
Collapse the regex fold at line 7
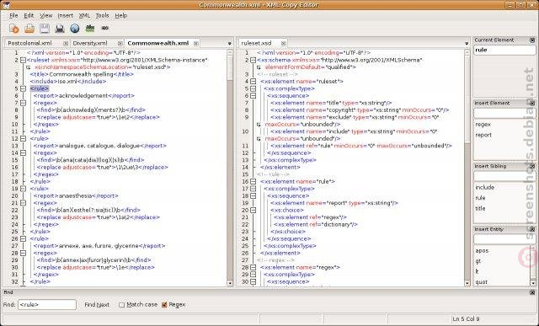click(x=23, y=103)
